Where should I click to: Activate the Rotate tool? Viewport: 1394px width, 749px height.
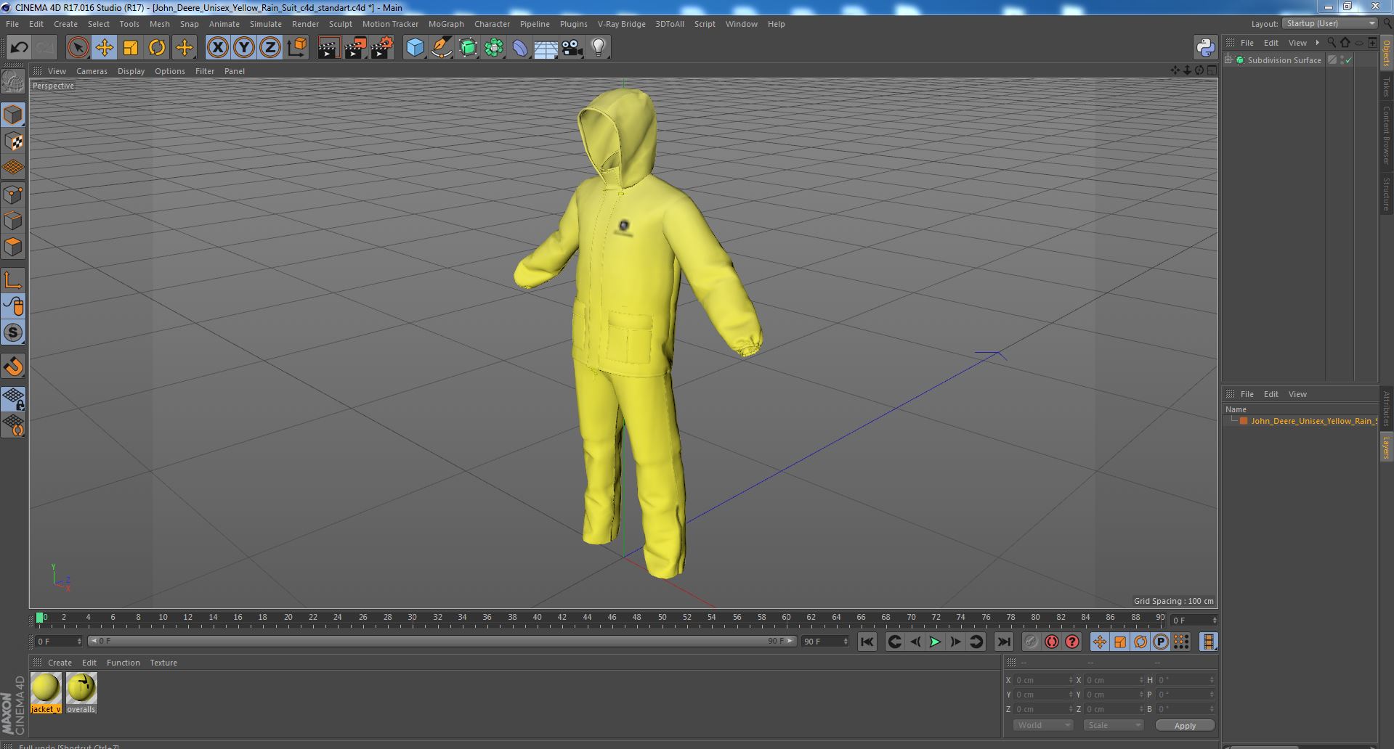click(157, 48)
